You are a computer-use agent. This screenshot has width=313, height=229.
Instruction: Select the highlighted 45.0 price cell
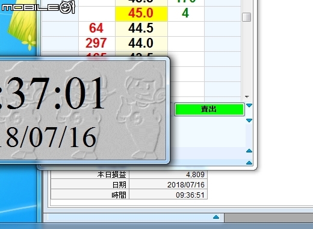tap(141, 13)
